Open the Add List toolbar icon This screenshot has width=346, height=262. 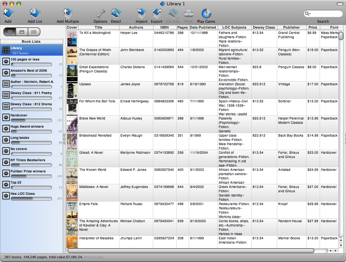click(35, 14)
